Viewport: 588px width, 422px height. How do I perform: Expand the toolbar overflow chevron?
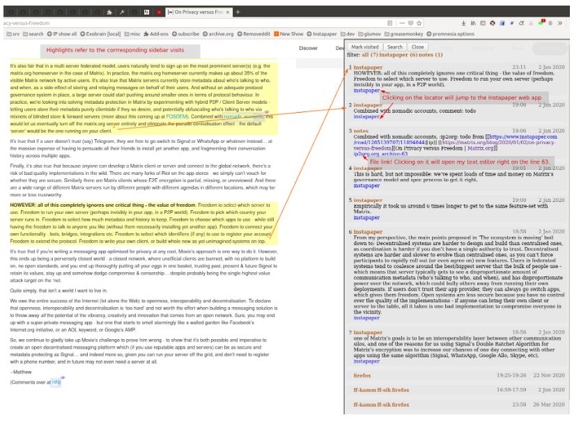560,23
